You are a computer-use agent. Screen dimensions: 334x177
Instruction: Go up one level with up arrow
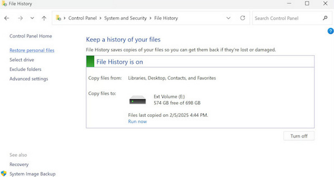point(44,18)
